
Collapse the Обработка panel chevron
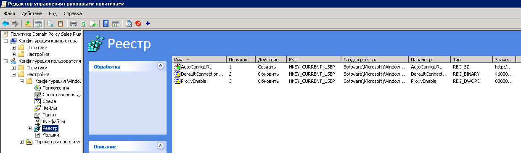[160, 66]
